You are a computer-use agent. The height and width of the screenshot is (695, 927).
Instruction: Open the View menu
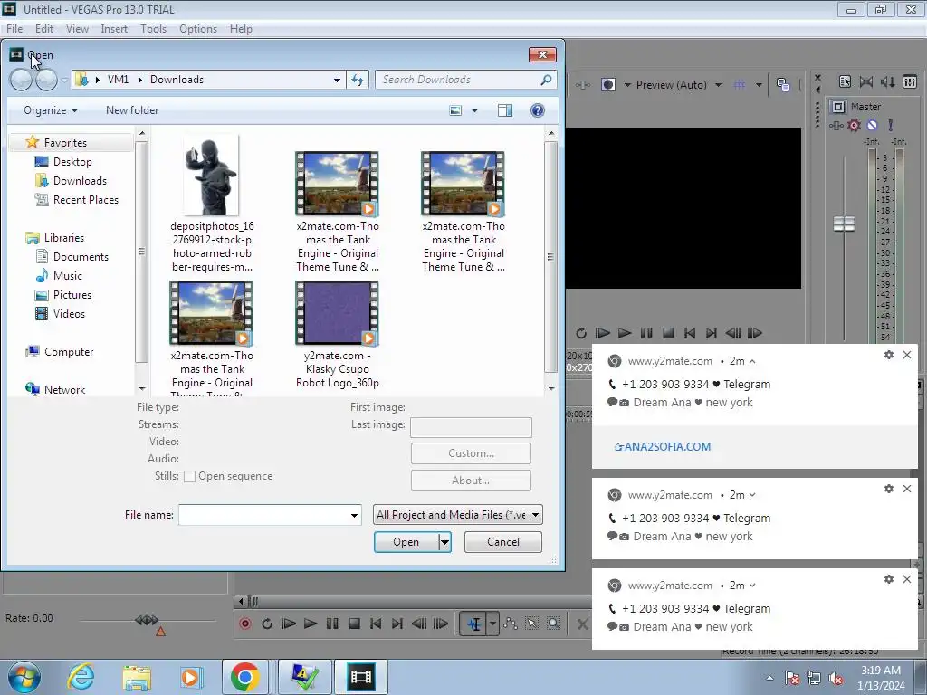pyautogui.click(x=77, y=28)
